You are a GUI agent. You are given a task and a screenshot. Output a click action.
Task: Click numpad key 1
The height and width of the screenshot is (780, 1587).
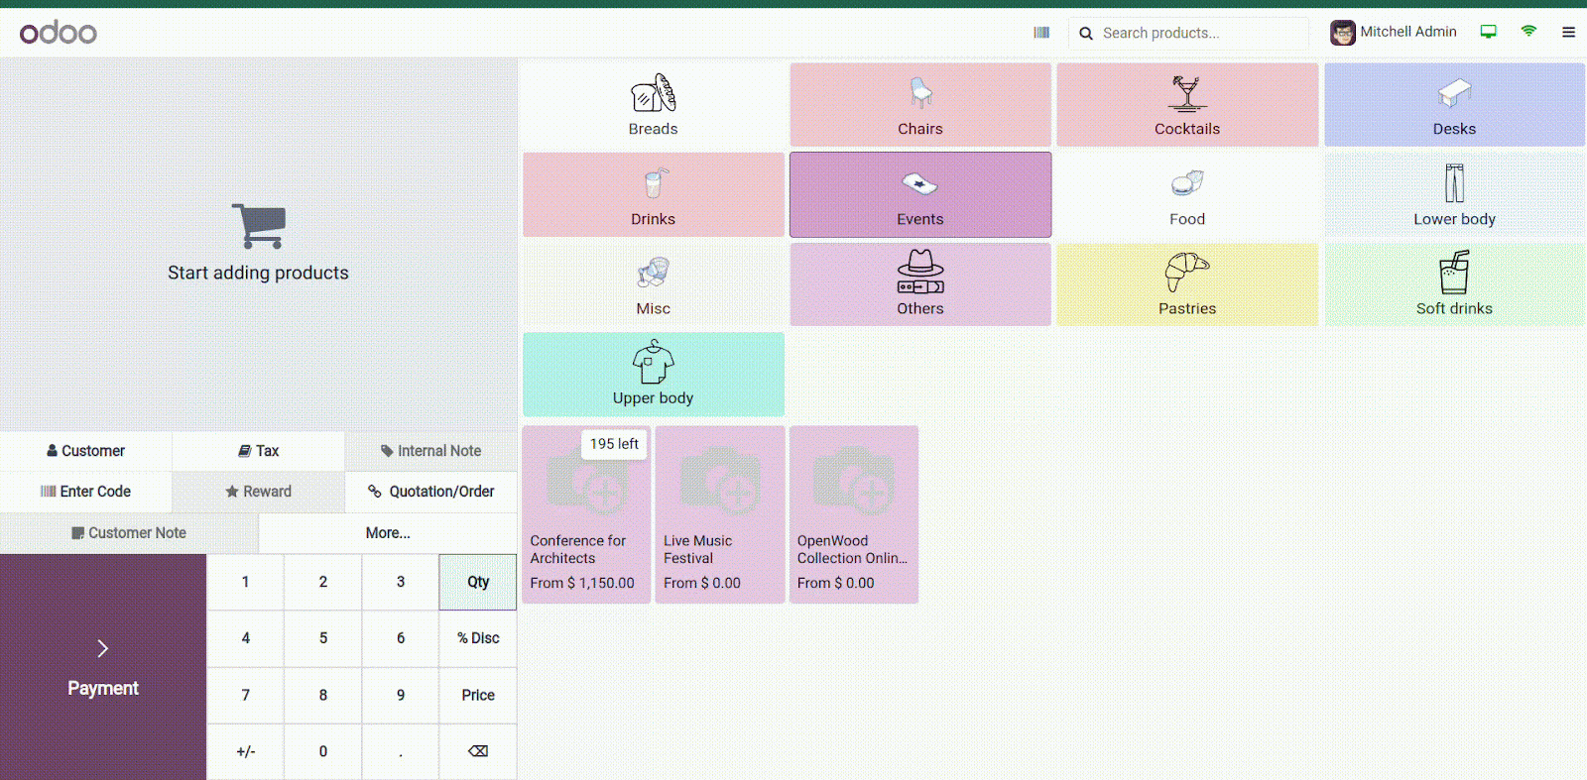(x=245, y=582)
